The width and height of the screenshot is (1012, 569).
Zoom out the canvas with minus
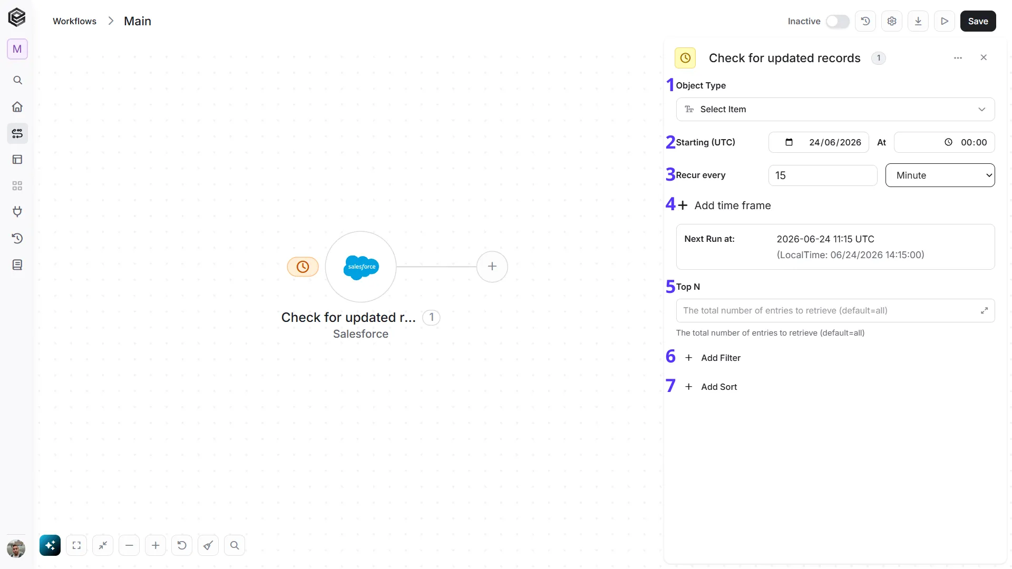(129, 545)
